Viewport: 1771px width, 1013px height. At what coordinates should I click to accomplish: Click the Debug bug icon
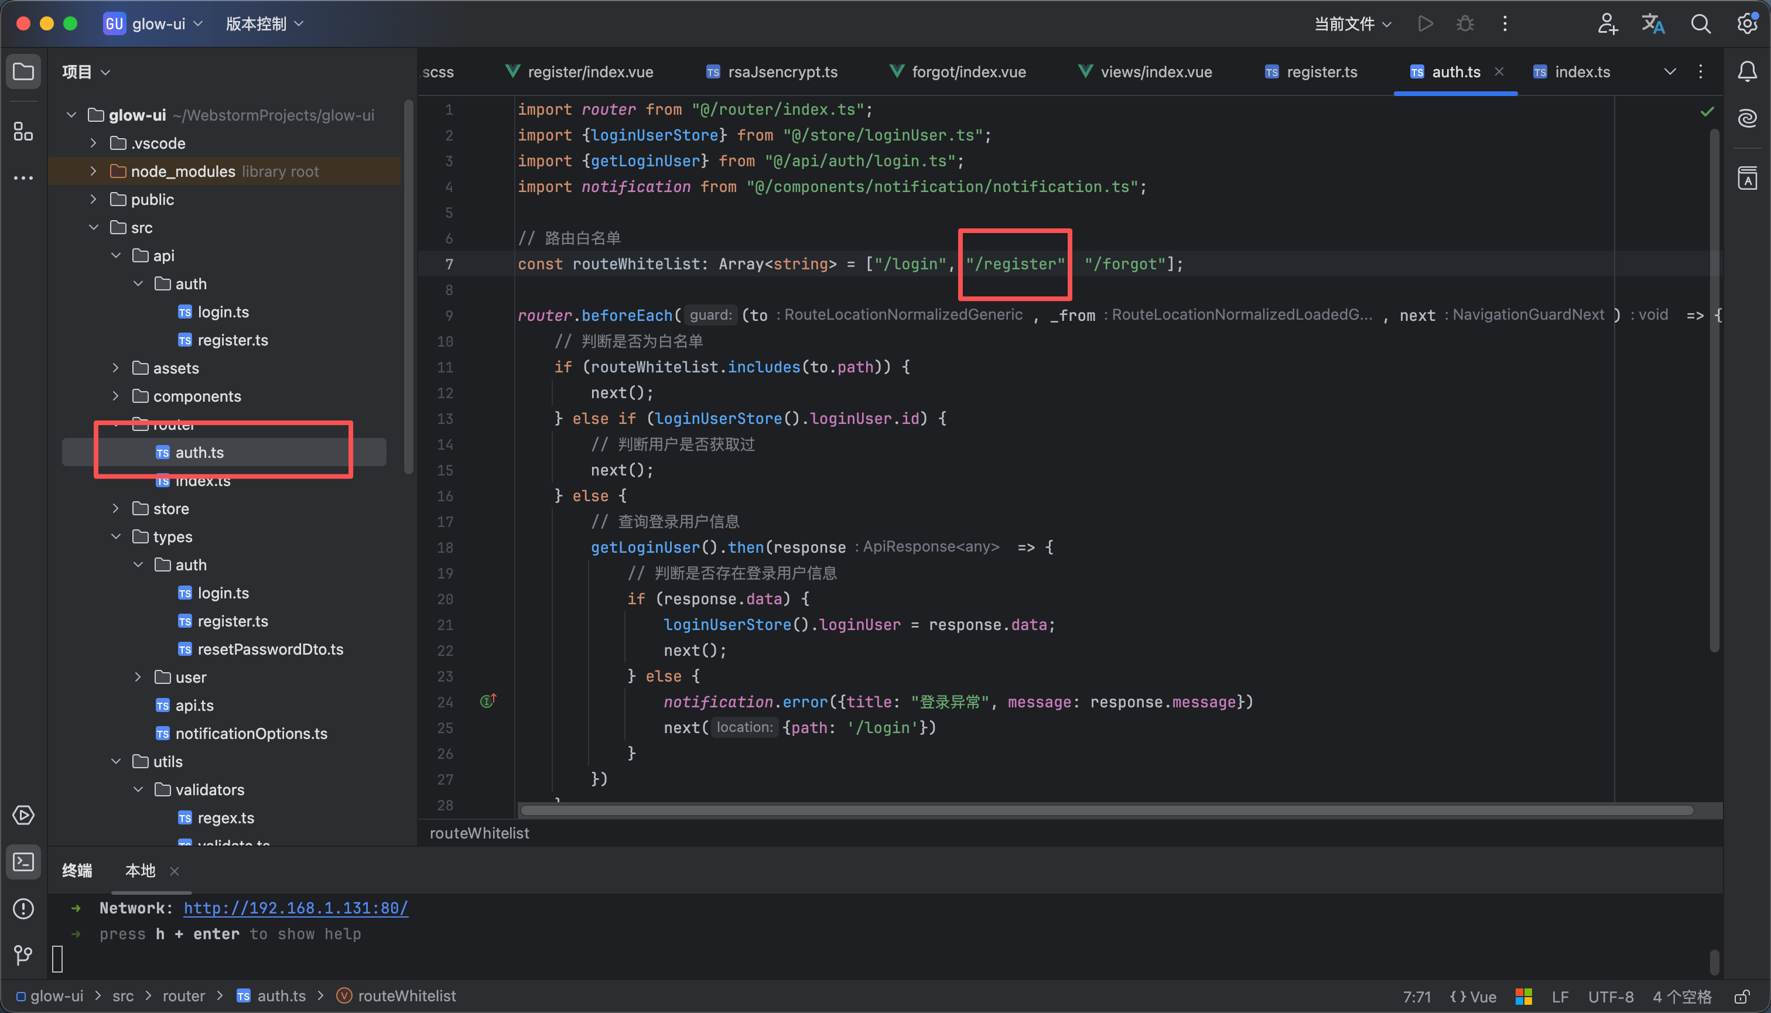point(1465,23)
